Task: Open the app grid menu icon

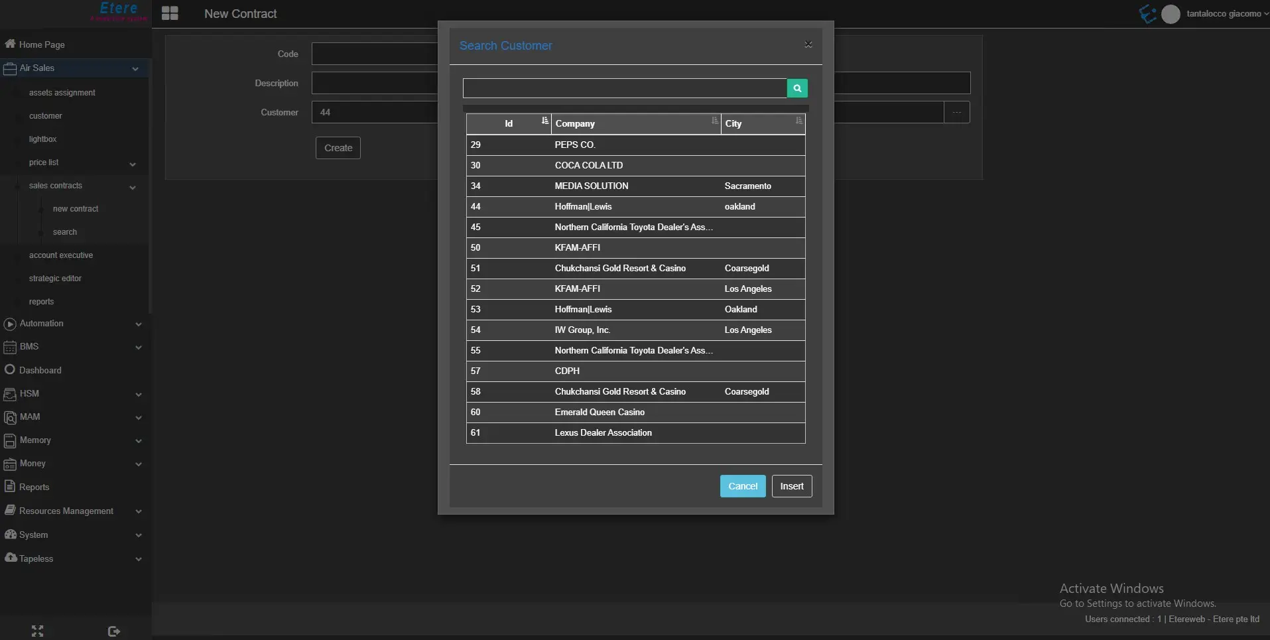Action: pos(170,13)
